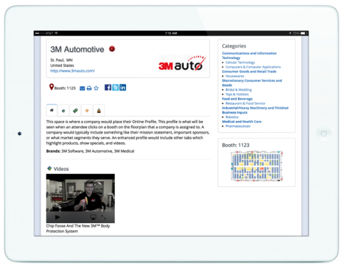Switch to the videos tab icon
Screen dimensions: 342x265
63,111
